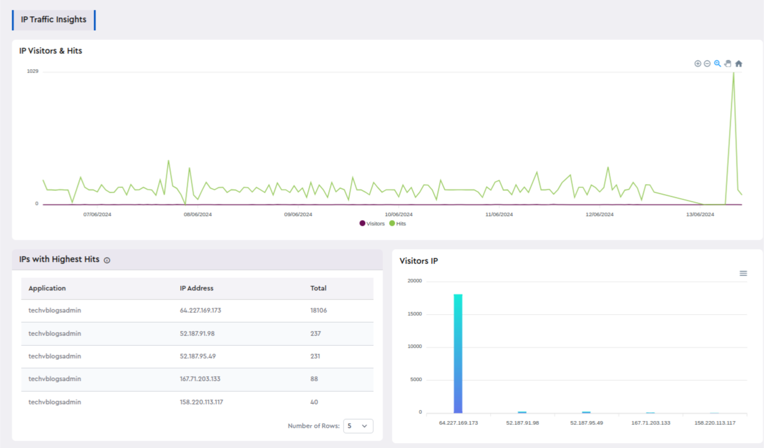The width and height of the screenshot is (764, 448).
Task: Click IP address 52.187.91.98 in table
Action: [197, 334]
